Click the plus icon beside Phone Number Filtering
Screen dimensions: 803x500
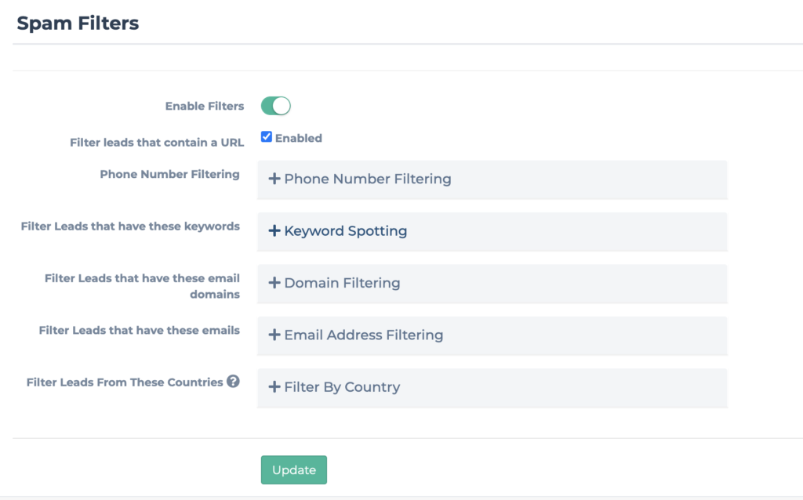(274, 179)
